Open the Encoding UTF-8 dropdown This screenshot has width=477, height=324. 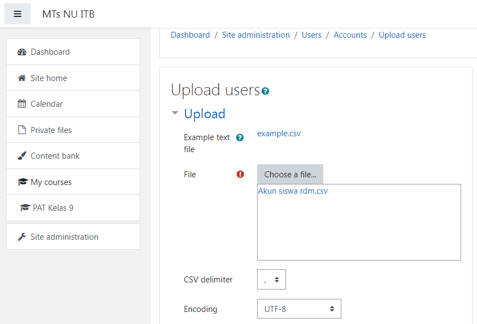click(x=299, y=309)
